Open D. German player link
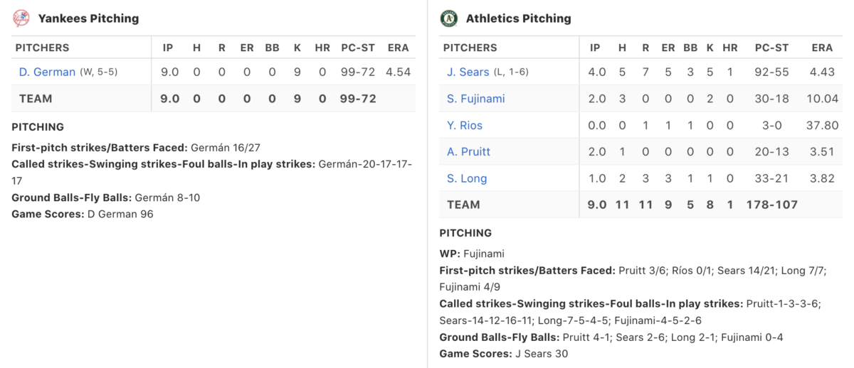The image size is (854, 368). pos(47,72)
